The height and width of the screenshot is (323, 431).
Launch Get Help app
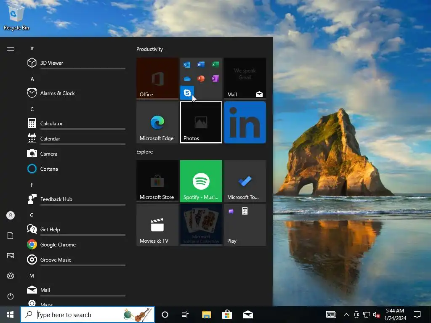pyautogui.click(x=76, y=229)
